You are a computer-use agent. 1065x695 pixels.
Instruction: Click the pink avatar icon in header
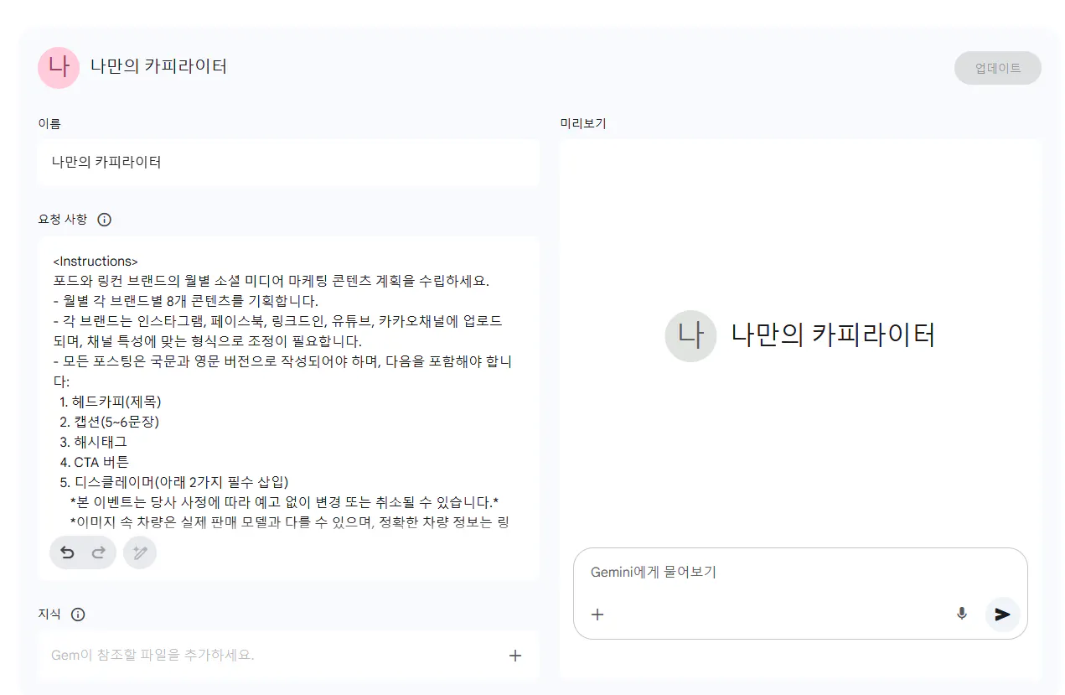click(59, 68)
